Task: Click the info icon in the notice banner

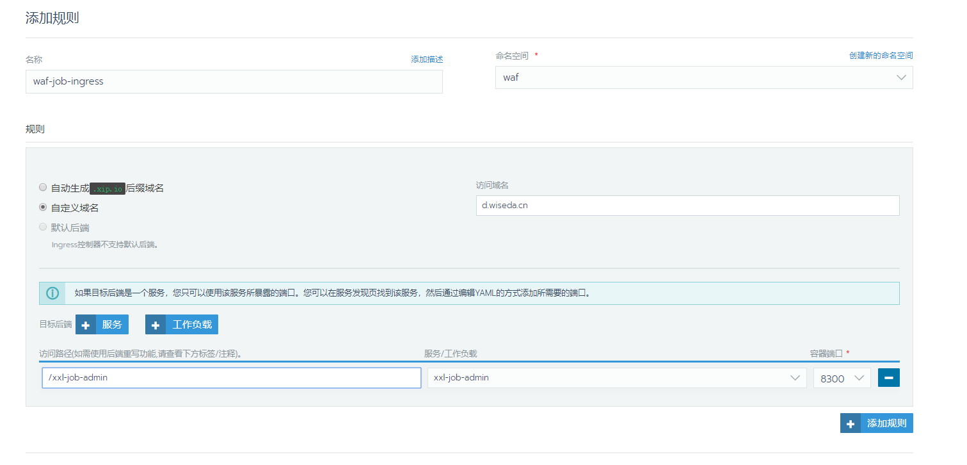Action: [52, 293]
